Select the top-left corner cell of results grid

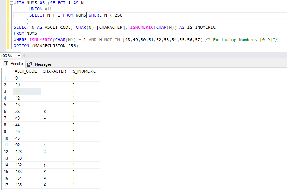[x=7, y=71]
